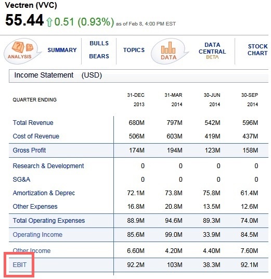Screen dimensions: 271x279
Task: Click the 55.44 stock price
Action: click(x=24, y=20)
